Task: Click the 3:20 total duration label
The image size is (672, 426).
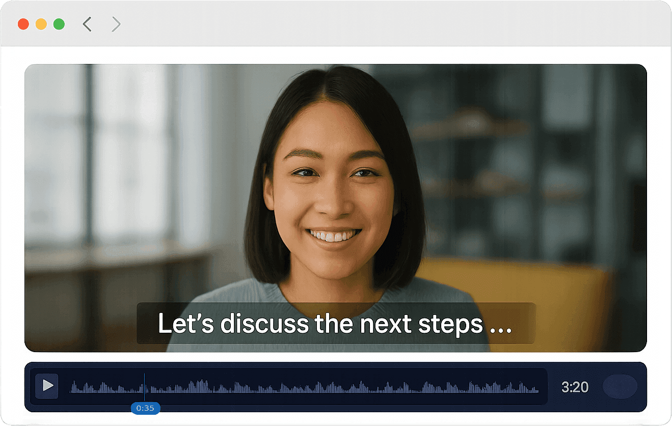Action: coord(575,387)
